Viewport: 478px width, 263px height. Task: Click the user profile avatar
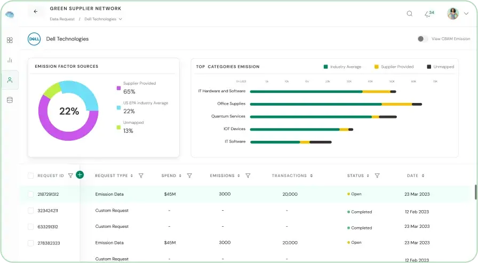[453, 13]
